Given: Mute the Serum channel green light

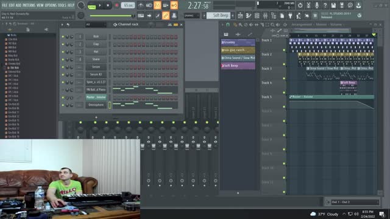Looking at the screenshot, I should (x=63, y=67).
